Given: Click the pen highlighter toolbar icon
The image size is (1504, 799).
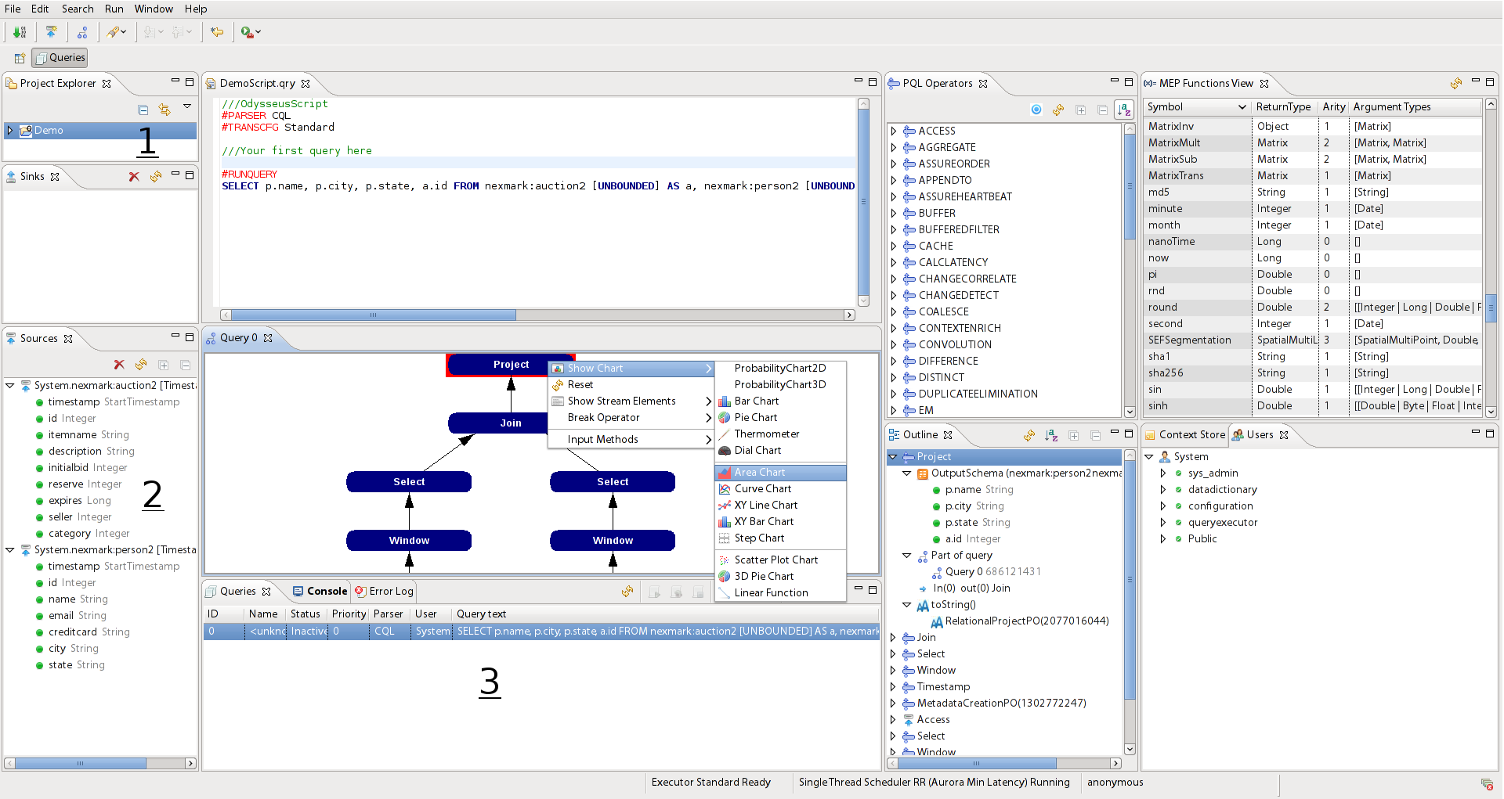Looking at the screenshot, I should (113, 32).
